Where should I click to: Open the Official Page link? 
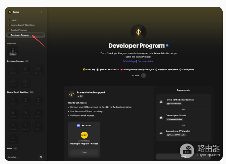point(129,61)
